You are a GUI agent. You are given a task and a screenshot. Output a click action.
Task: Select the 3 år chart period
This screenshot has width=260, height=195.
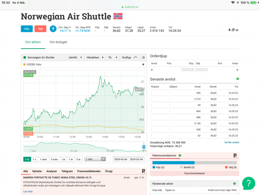78,159
